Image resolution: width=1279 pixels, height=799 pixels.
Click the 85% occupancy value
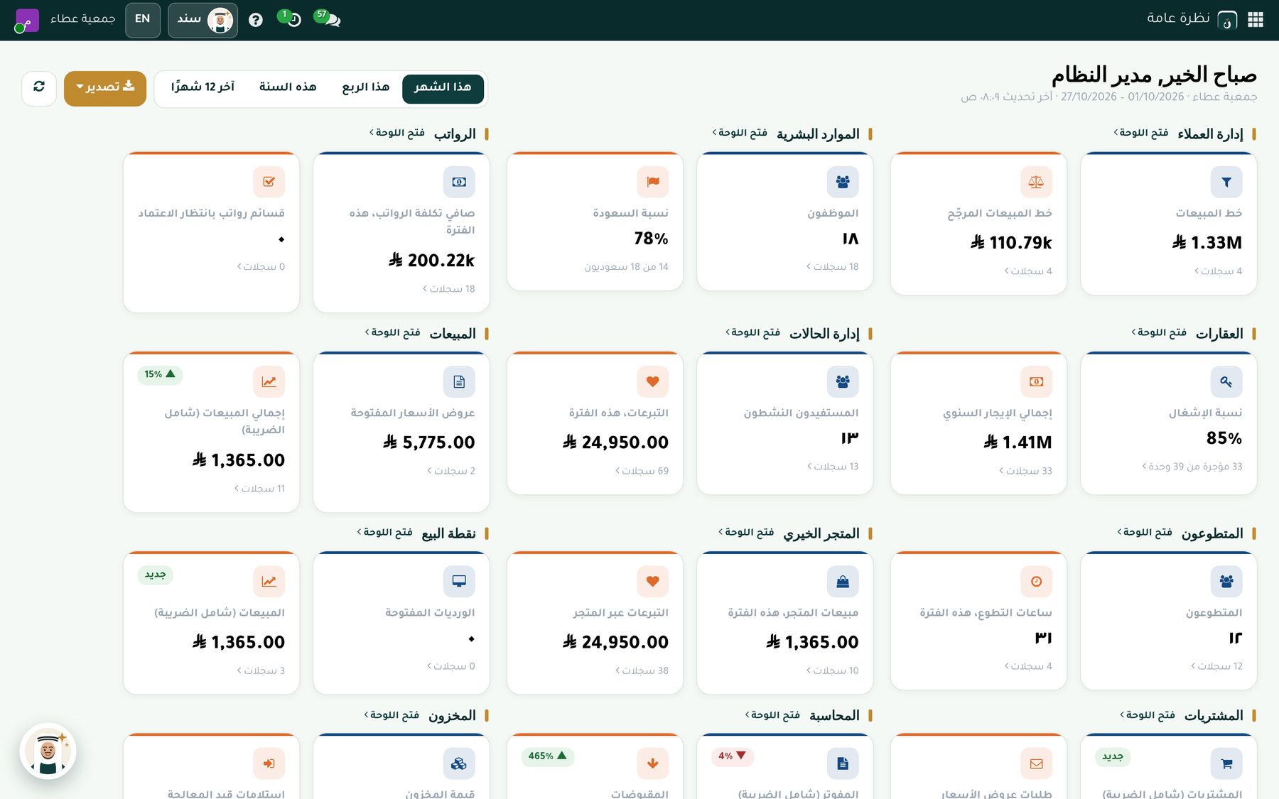click(1224, 439)
